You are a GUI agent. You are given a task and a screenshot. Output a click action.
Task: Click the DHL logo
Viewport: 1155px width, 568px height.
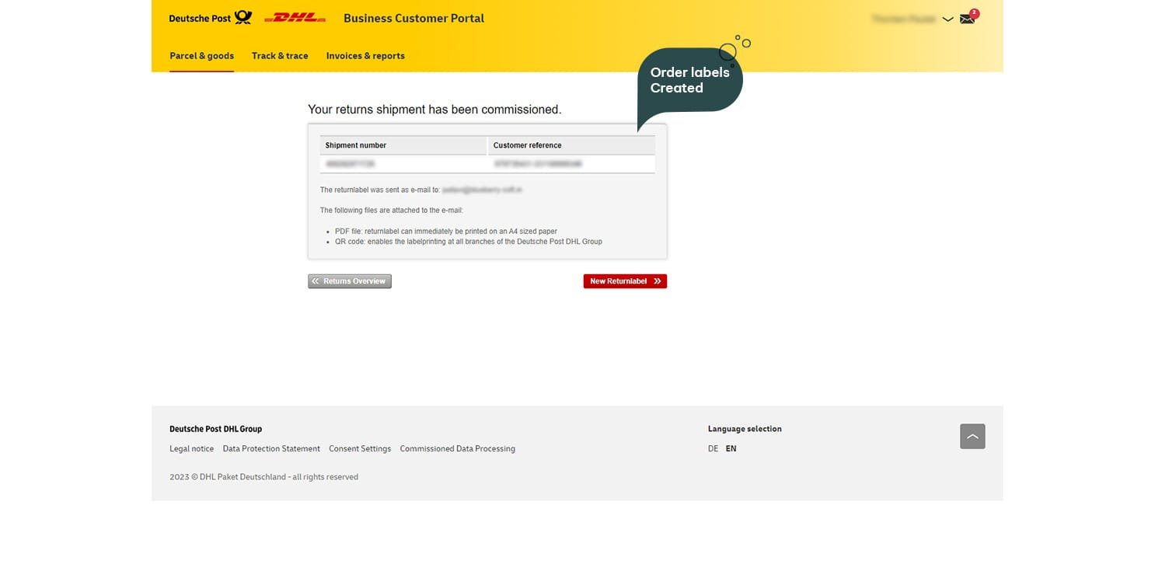tap(295, 18)
